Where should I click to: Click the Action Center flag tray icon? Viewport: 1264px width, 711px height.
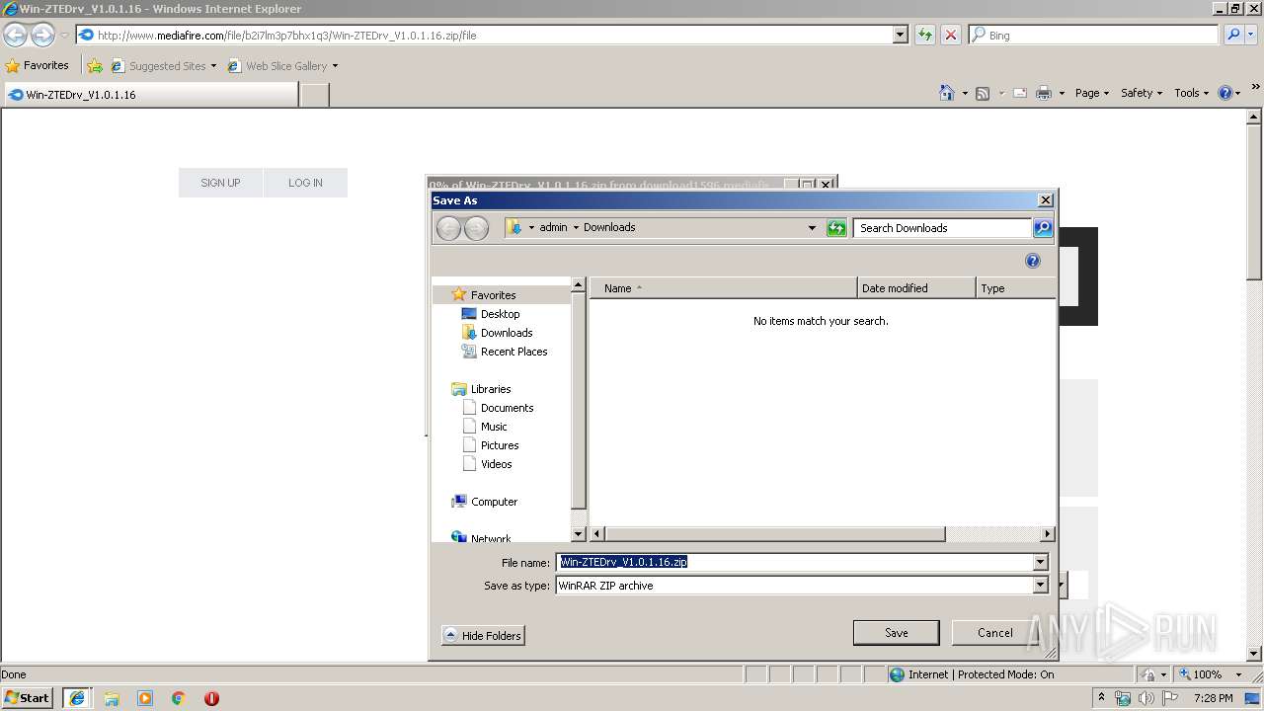(1170, 698)
